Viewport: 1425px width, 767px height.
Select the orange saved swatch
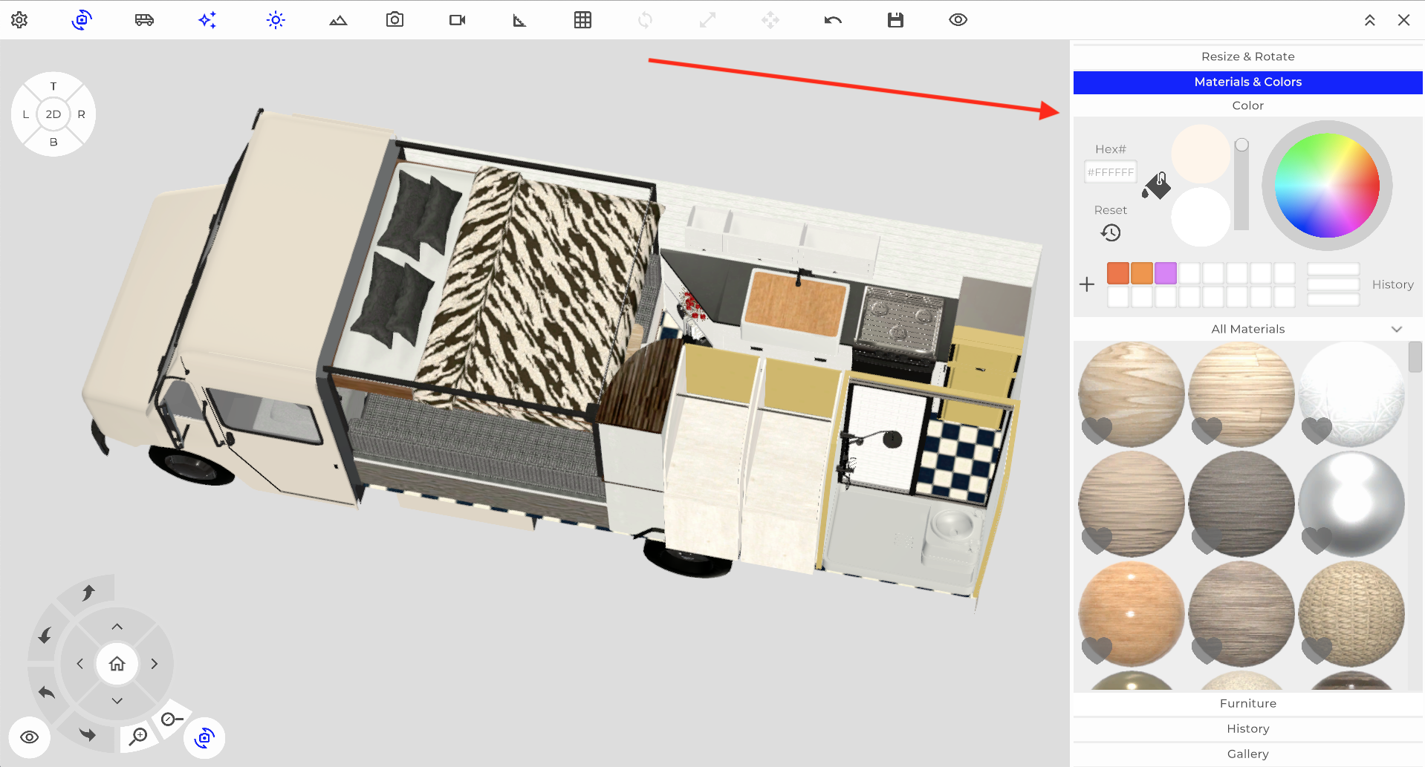1142,273
